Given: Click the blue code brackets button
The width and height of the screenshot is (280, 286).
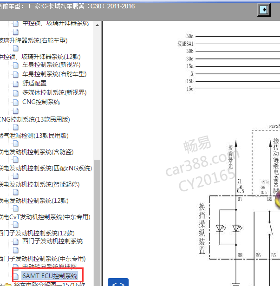Looking at the screenshot, I should tap(118, 282).
